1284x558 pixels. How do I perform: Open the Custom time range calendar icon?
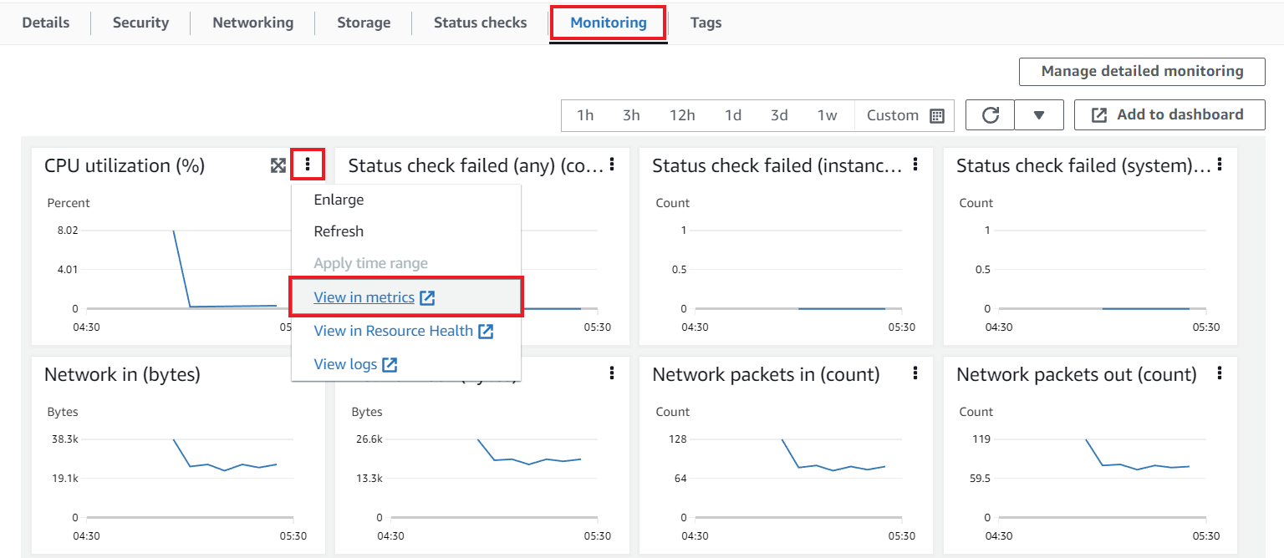point(935,114)
